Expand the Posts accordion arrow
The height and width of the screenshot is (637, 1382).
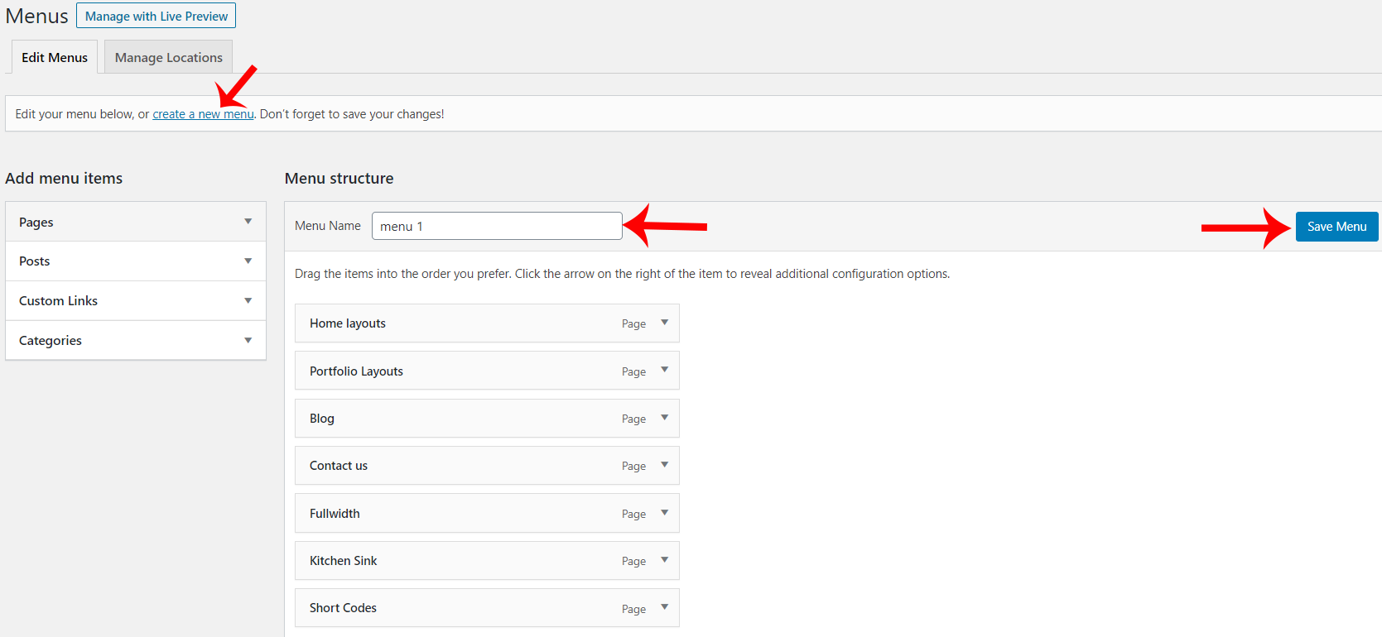[x=248, y=261]
